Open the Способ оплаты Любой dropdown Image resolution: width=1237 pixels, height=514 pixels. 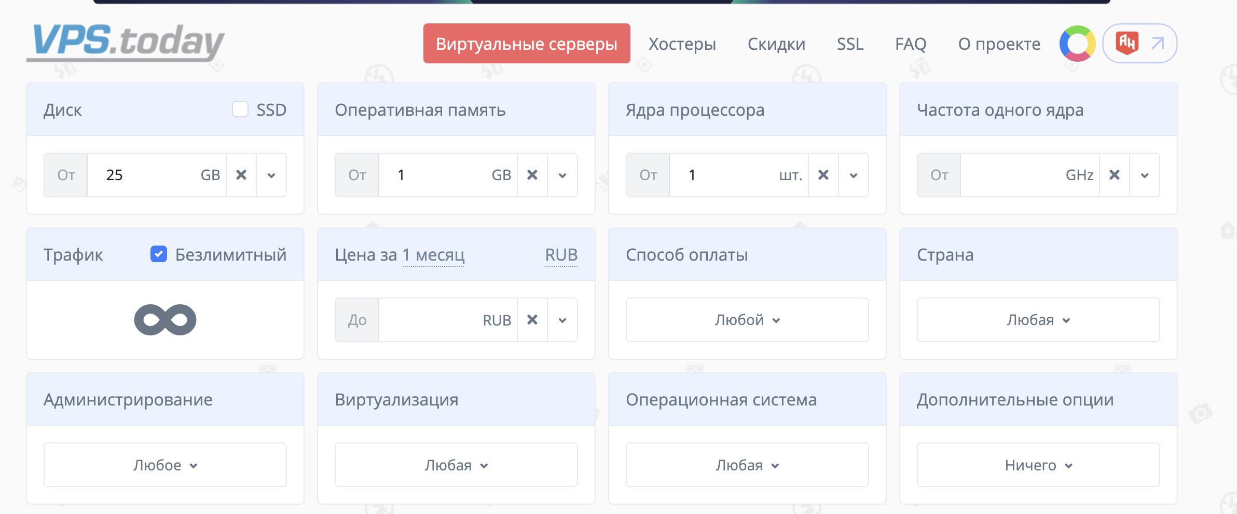pyautogui.click(x=747, y=320)
